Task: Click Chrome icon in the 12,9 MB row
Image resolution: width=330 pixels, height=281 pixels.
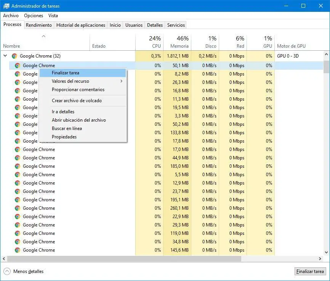Action: click(x=18, y=183)
